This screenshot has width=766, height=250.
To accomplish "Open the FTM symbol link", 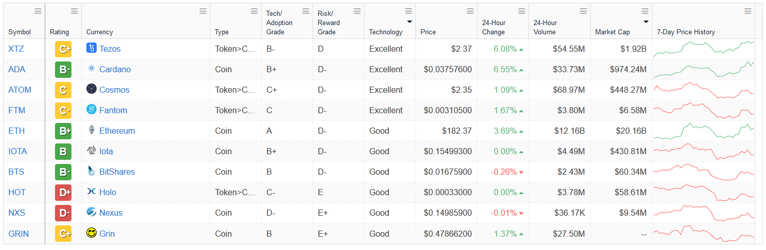I will coord(16,110).
